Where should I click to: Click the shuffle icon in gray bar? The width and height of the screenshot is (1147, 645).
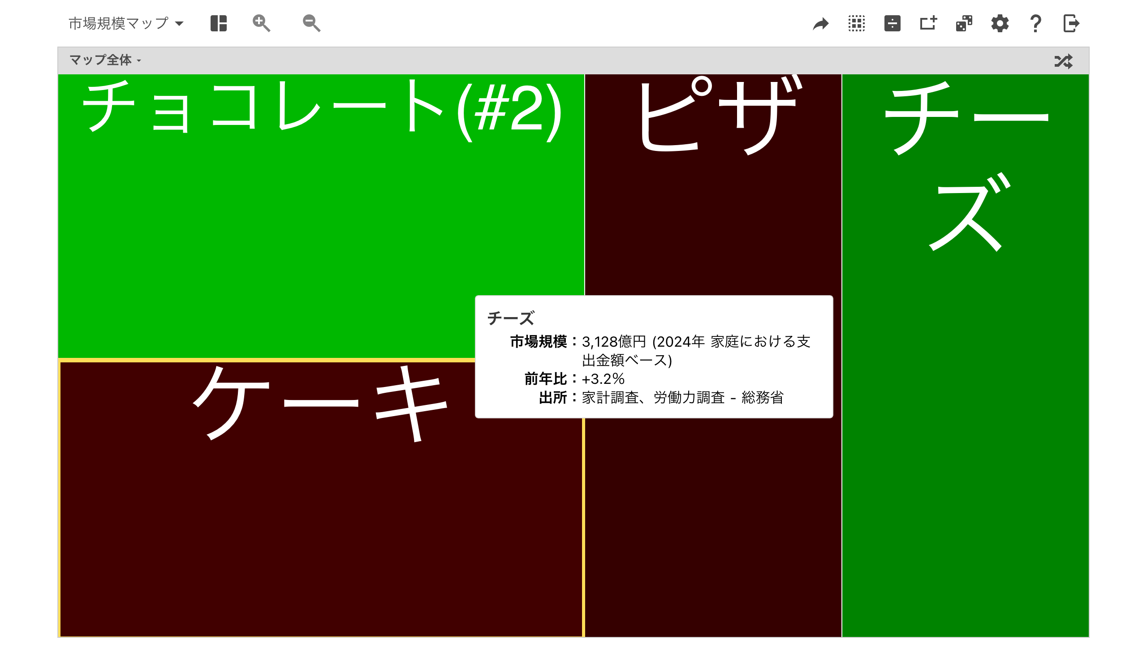pos(1064,61)
